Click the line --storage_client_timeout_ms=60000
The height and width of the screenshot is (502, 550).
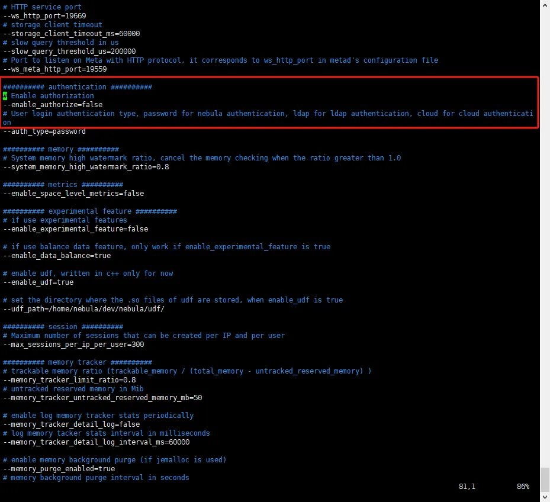[72, 34]
